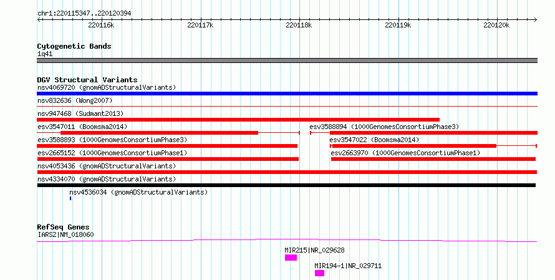Open the esv2665152 (1000GenomesConsortiumPhase1) label
The width and height of the screenshot is (555, 280).
112,153
